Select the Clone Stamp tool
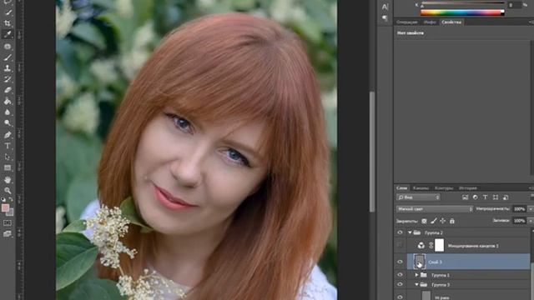Viewport: 534px width, 300px height. pyautogui.click(x=8, y=68)
